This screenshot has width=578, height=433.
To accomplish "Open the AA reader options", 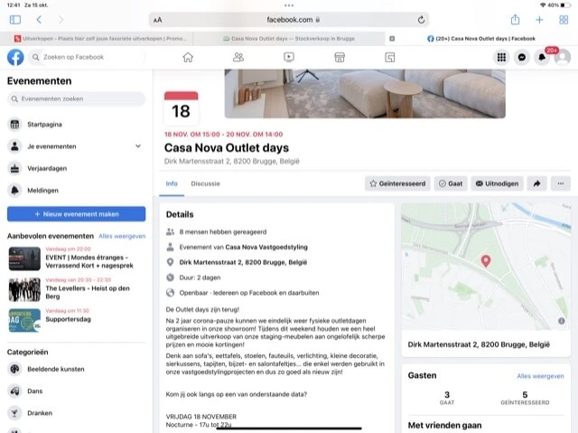I will pos(158,20).
